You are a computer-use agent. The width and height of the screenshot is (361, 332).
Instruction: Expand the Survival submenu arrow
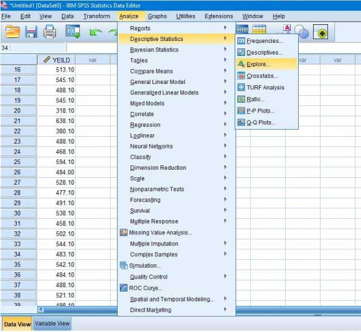(x=225, y=210)
